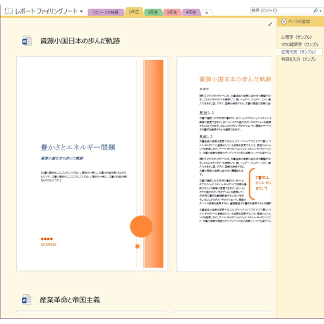The width and height of the screenshot is (324, 324).
Task: Go to the 3年生 section tab
Action: pyautogui.click(x=172, y=12)
